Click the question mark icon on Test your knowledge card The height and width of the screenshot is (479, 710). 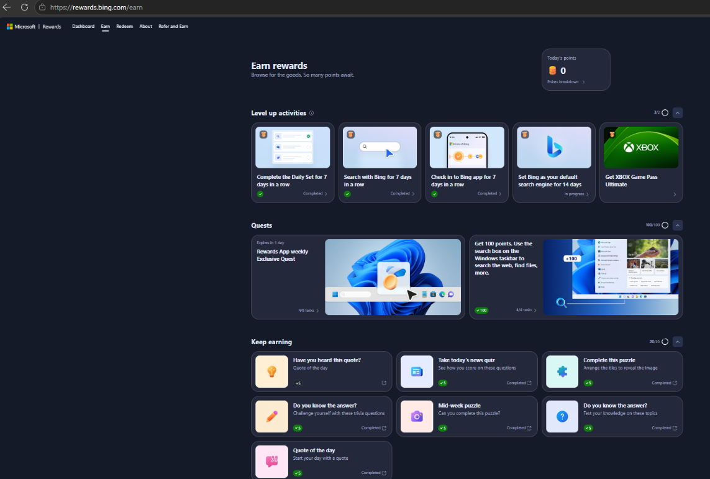[562, 416]
